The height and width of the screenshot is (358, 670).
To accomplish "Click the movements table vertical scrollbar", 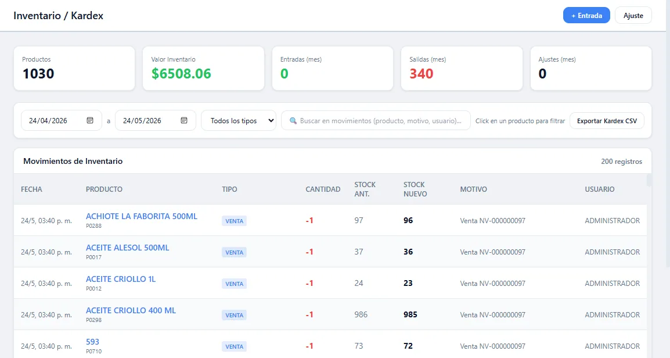I will pos(649,180).
